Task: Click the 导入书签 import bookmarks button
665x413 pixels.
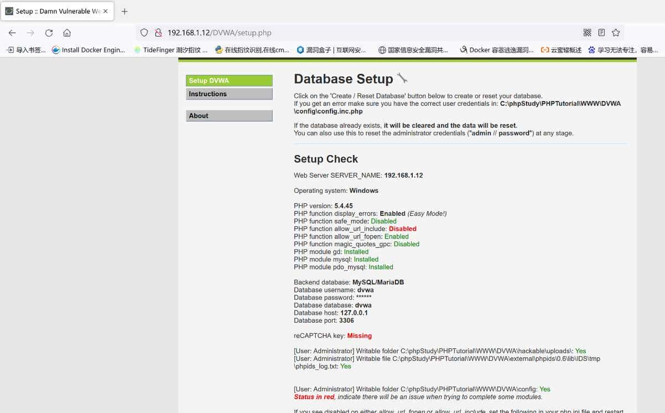Action: (x=26, y=50)
